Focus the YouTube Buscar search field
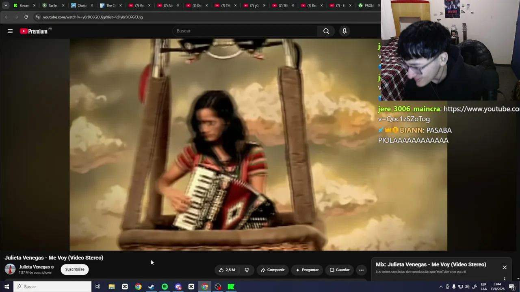 coord(245,31)
